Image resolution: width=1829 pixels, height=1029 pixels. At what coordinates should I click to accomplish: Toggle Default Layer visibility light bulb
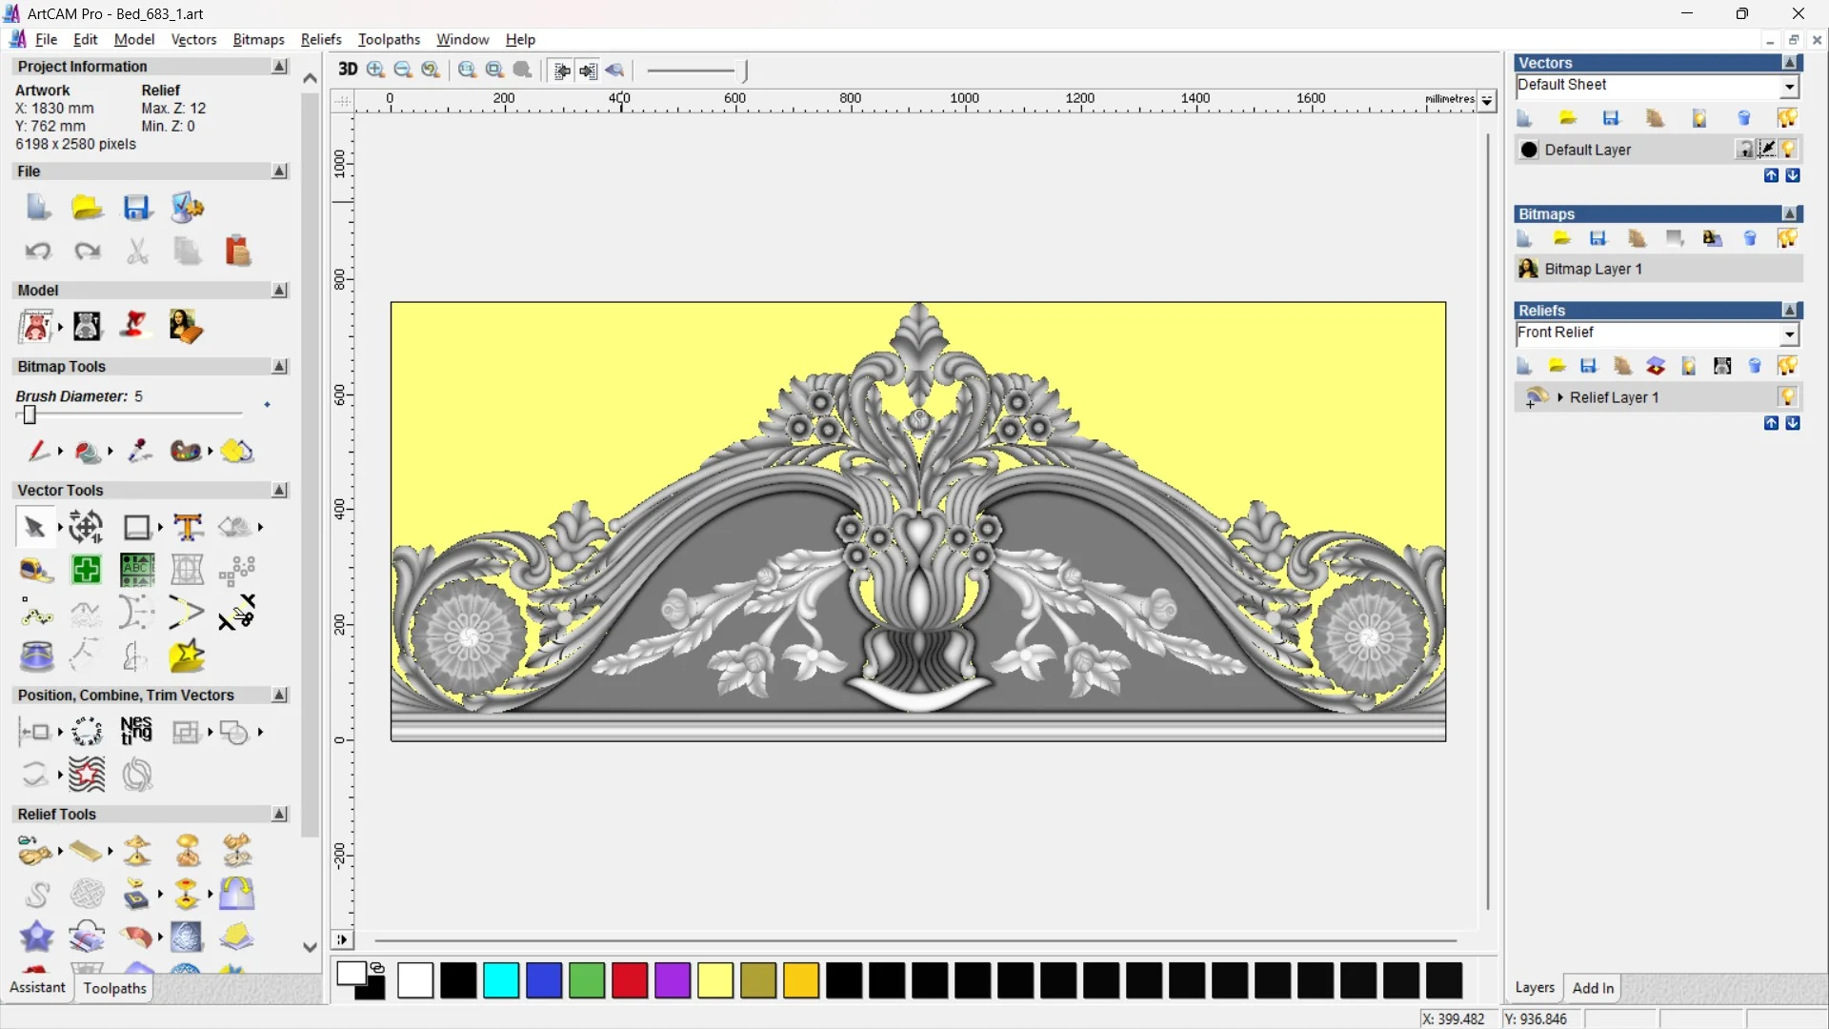pyautogui.click(x=1788, y=150)
